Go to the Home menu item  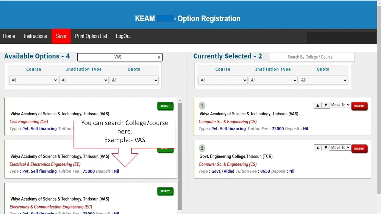(9, 36)
